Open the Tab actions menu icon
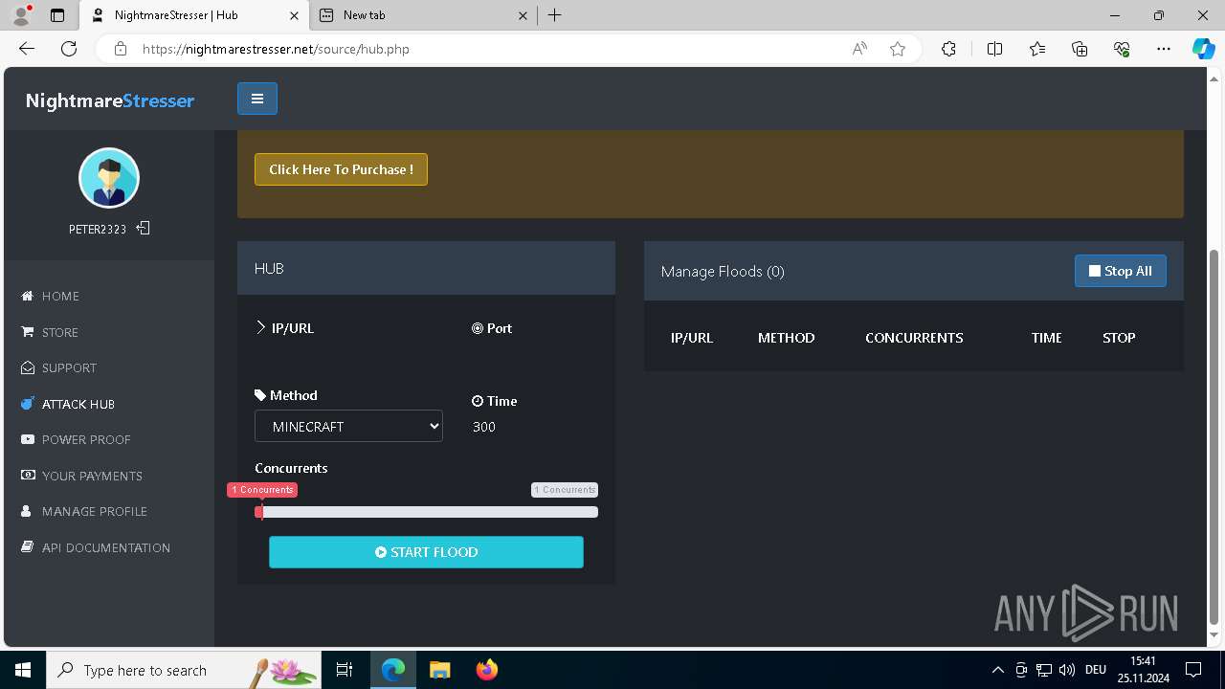1225x689 pixels. 57,15
